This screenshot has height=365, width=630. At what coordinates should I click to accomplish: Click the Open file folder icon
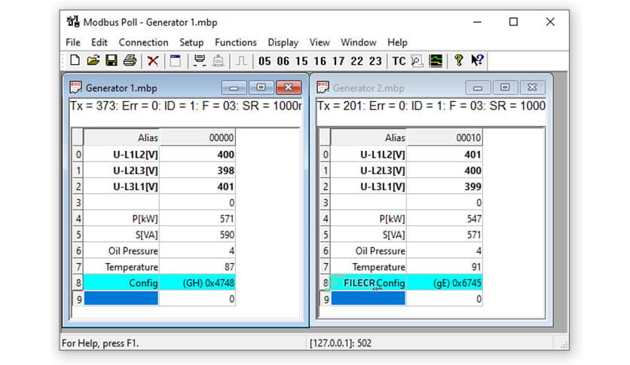[93, 61]
